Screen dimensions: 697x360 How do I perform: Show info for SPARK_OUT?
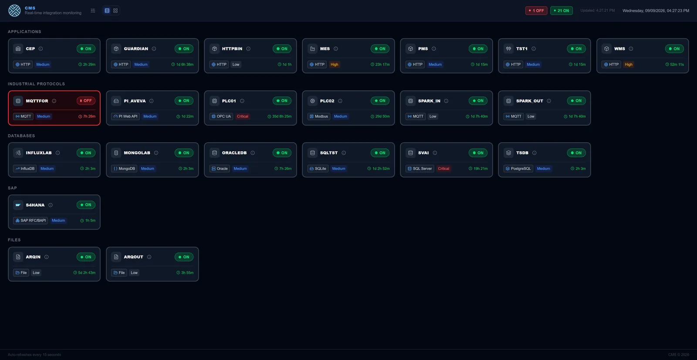tap(549, 101)
